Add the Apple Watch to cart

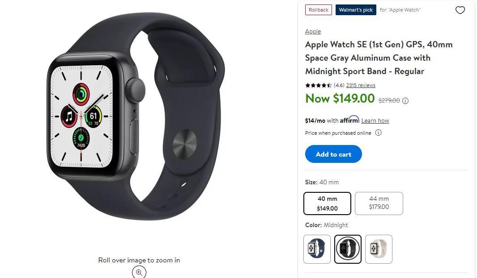coord(333,154)
